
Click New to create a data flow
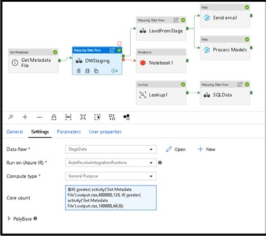tap(207, 149)
